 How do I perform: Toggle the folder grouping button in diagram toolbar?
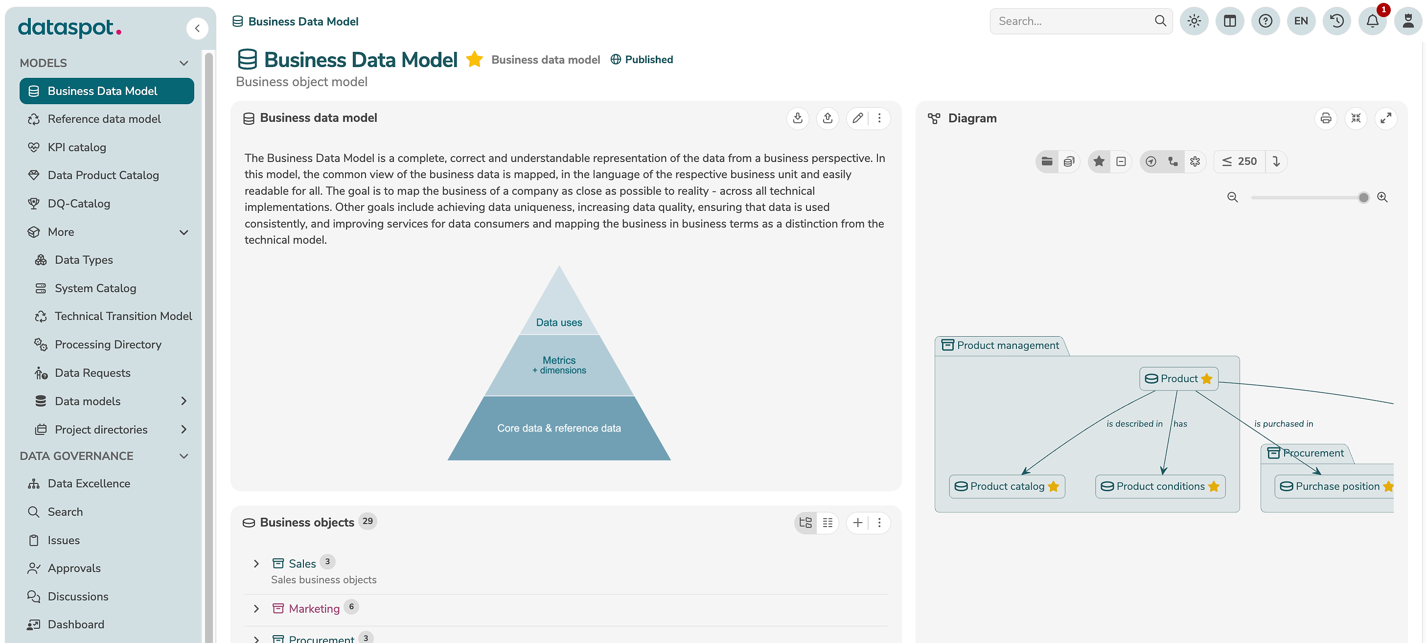click(1047, 161)
